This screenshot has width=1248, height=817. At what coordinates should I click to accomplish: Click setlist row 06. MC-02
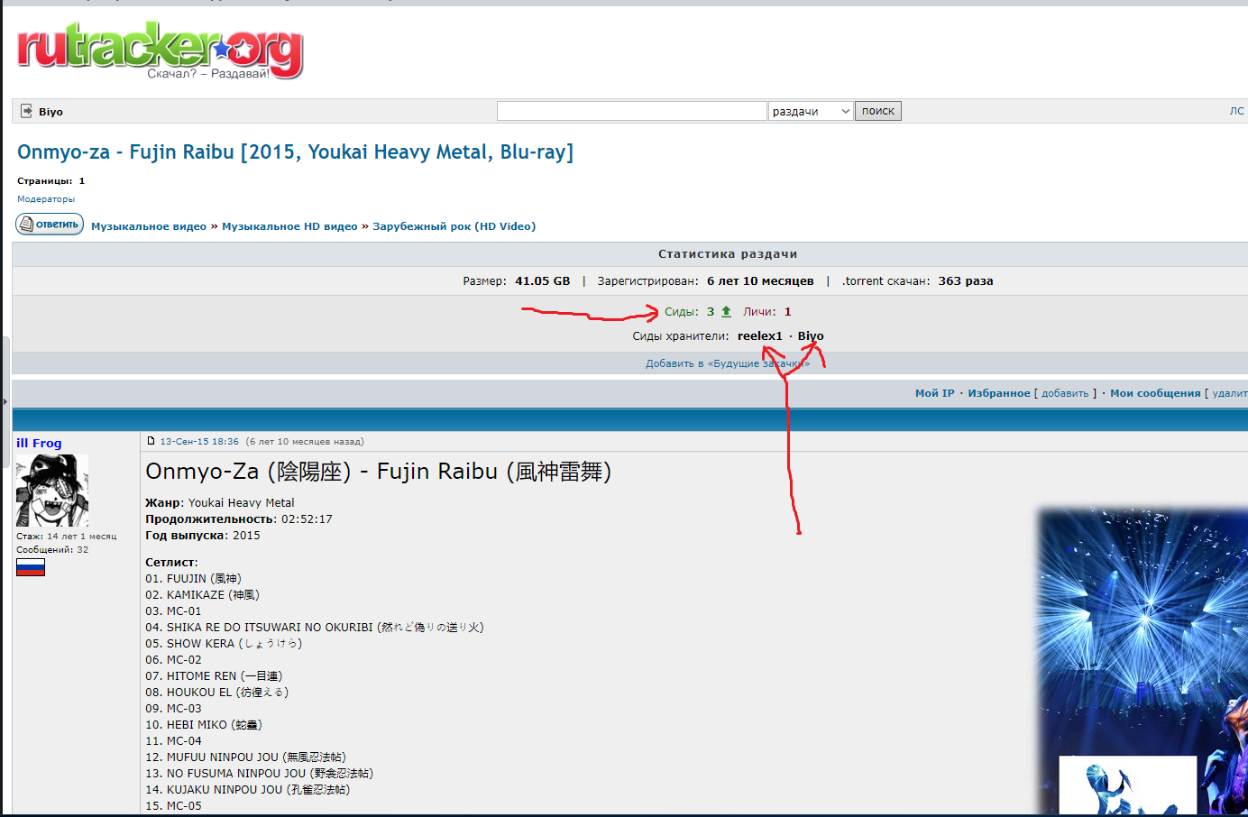point(173,660)
